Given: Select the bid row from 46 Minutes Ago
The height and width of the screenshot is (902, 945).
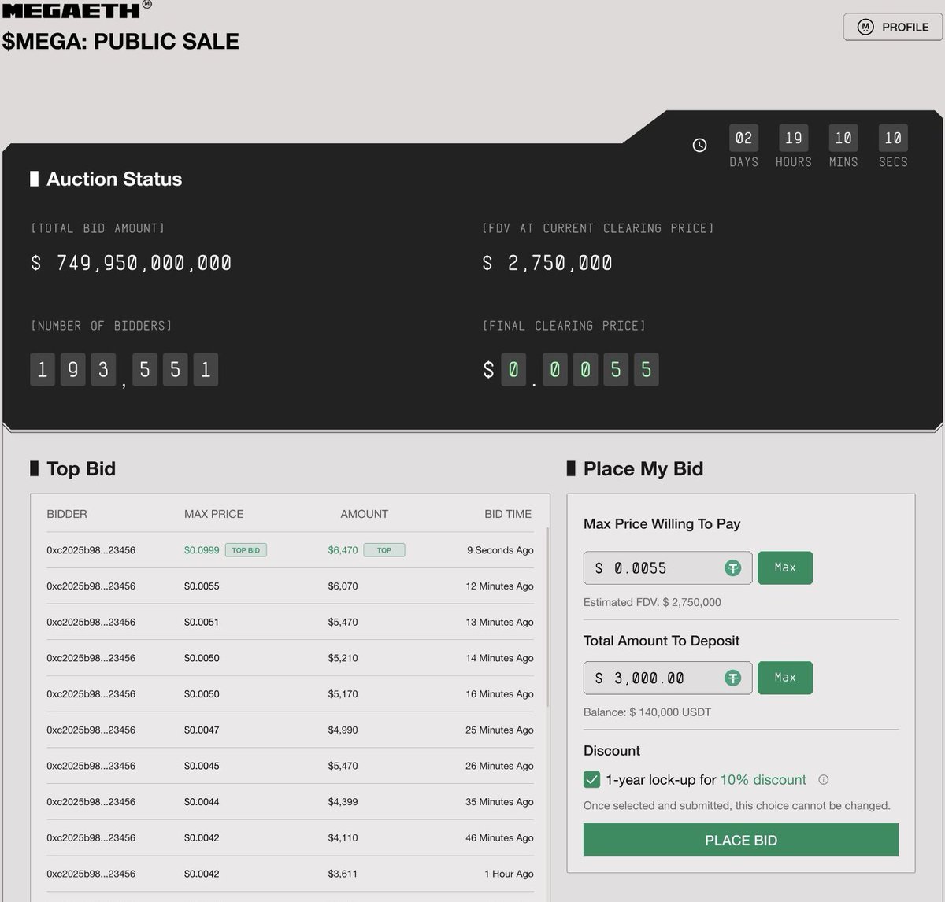Looking at the screenshot, I should [290, 837].
